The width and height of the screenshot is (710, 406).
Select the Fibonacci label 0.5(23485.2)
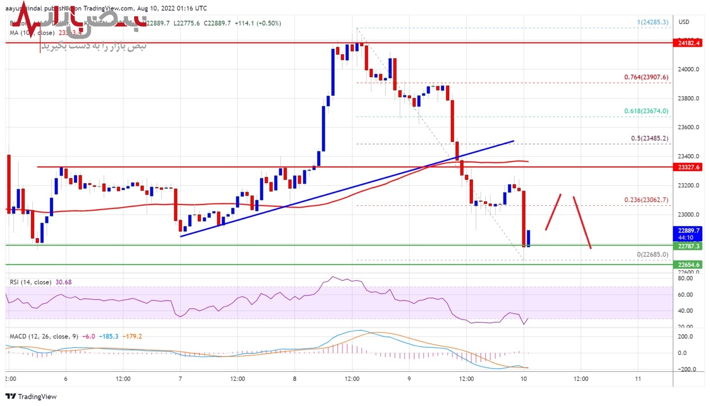pos(649,138)
